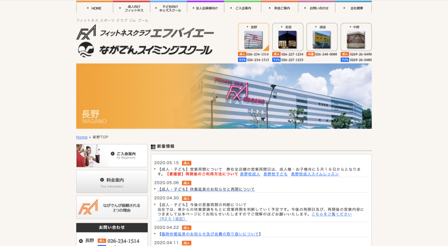The height and width of the screenshot is (246, 448).
Task: Click the 子ども badge beside 026-227-1233
Action: (276, 60)
